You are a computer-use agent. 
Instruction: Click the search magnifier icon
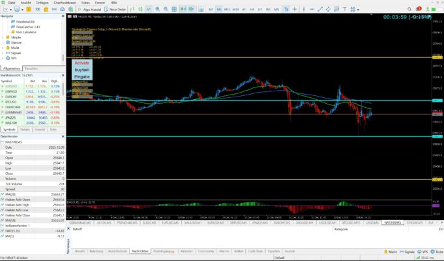click(409, 9)
